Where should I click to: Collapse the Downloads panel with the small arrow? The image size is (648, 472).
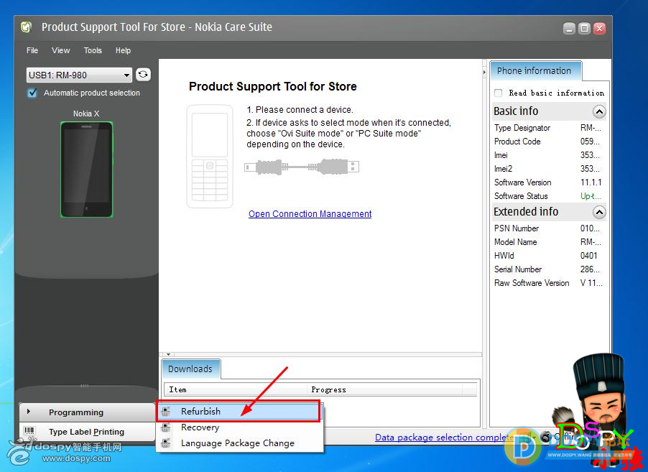pos(168,355)
